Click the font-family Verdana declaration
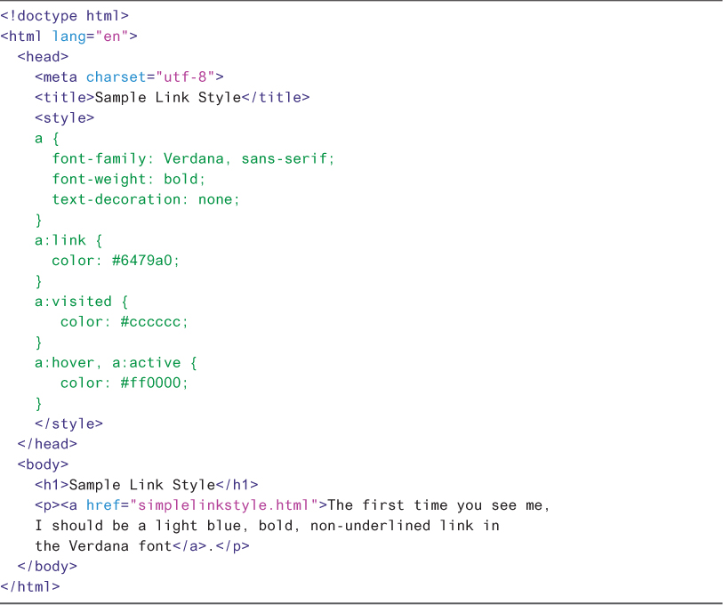Image resolution: width=723 pixels, height=605 pixels. coord(193,158)
